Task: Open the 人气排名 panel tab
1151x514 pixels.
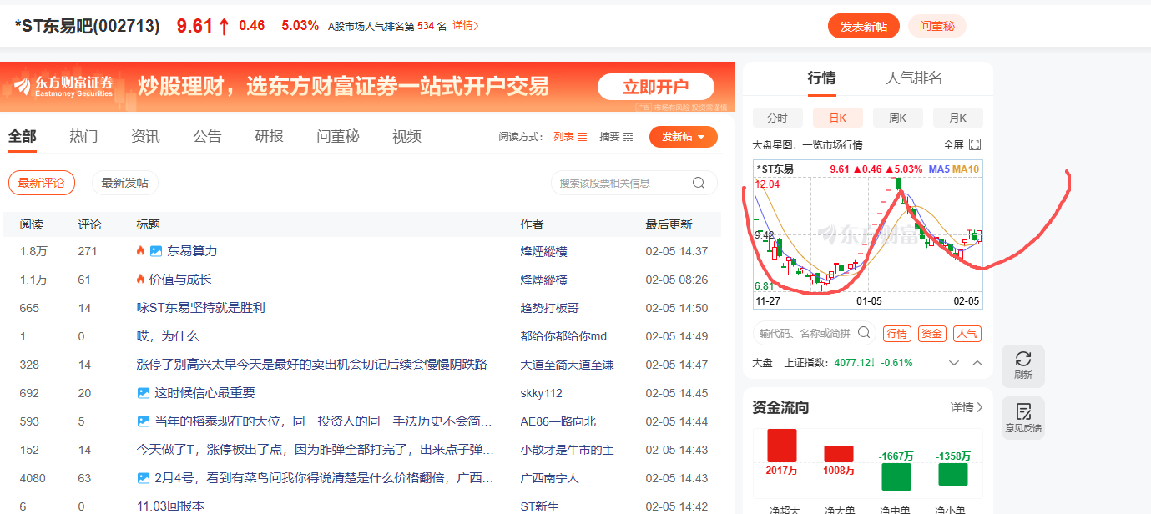Action: click(x=914, y=78)
